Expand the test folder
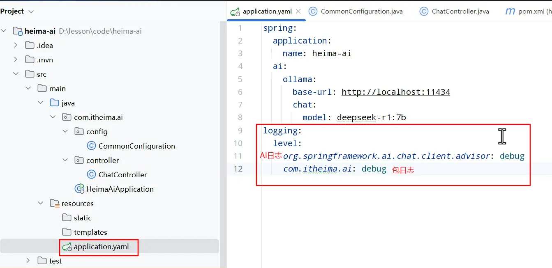The height and width of the screenshot is (268, 552). click(x=28, y=261)
